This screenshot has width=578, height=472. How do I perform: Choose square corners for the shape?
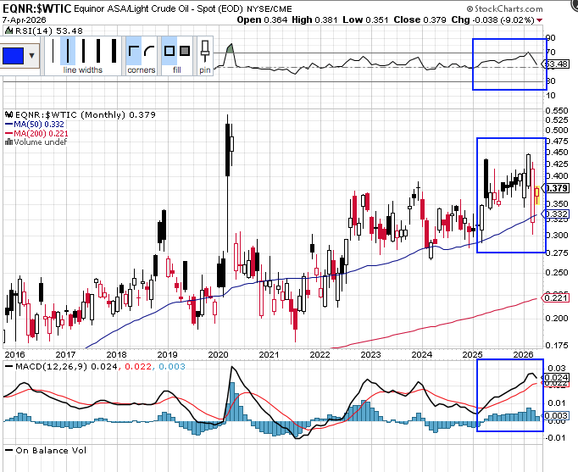(133, 51)
